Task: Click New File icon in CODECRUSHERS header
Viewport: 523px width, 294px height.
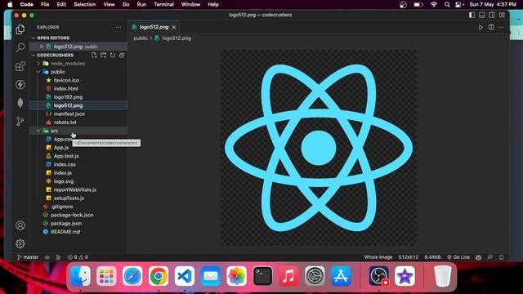Action: pyautogui.click(x=94, y=55)
